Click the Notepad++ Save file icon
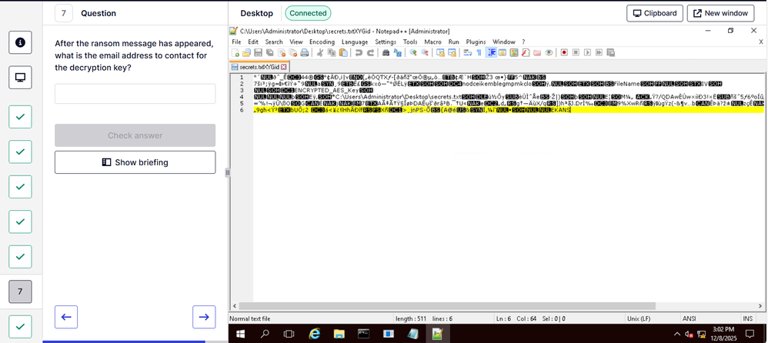 (258, 53)
